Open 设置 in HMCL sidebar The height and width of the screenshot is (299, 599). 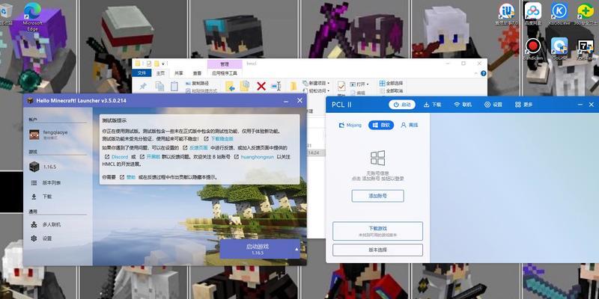coord(58,238)
